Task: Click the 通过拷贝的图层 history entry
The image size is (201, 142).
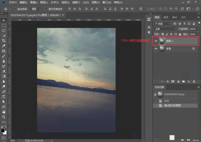Action: coord(173,106)
